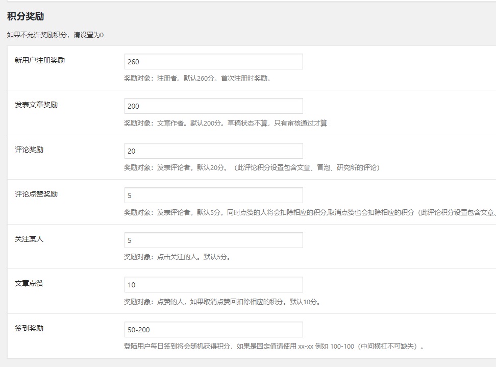Image resolution: width=496 pixels, height=367 pixels.
Task: Click the 评论奖励 label
Action: [x=29, y=150]
